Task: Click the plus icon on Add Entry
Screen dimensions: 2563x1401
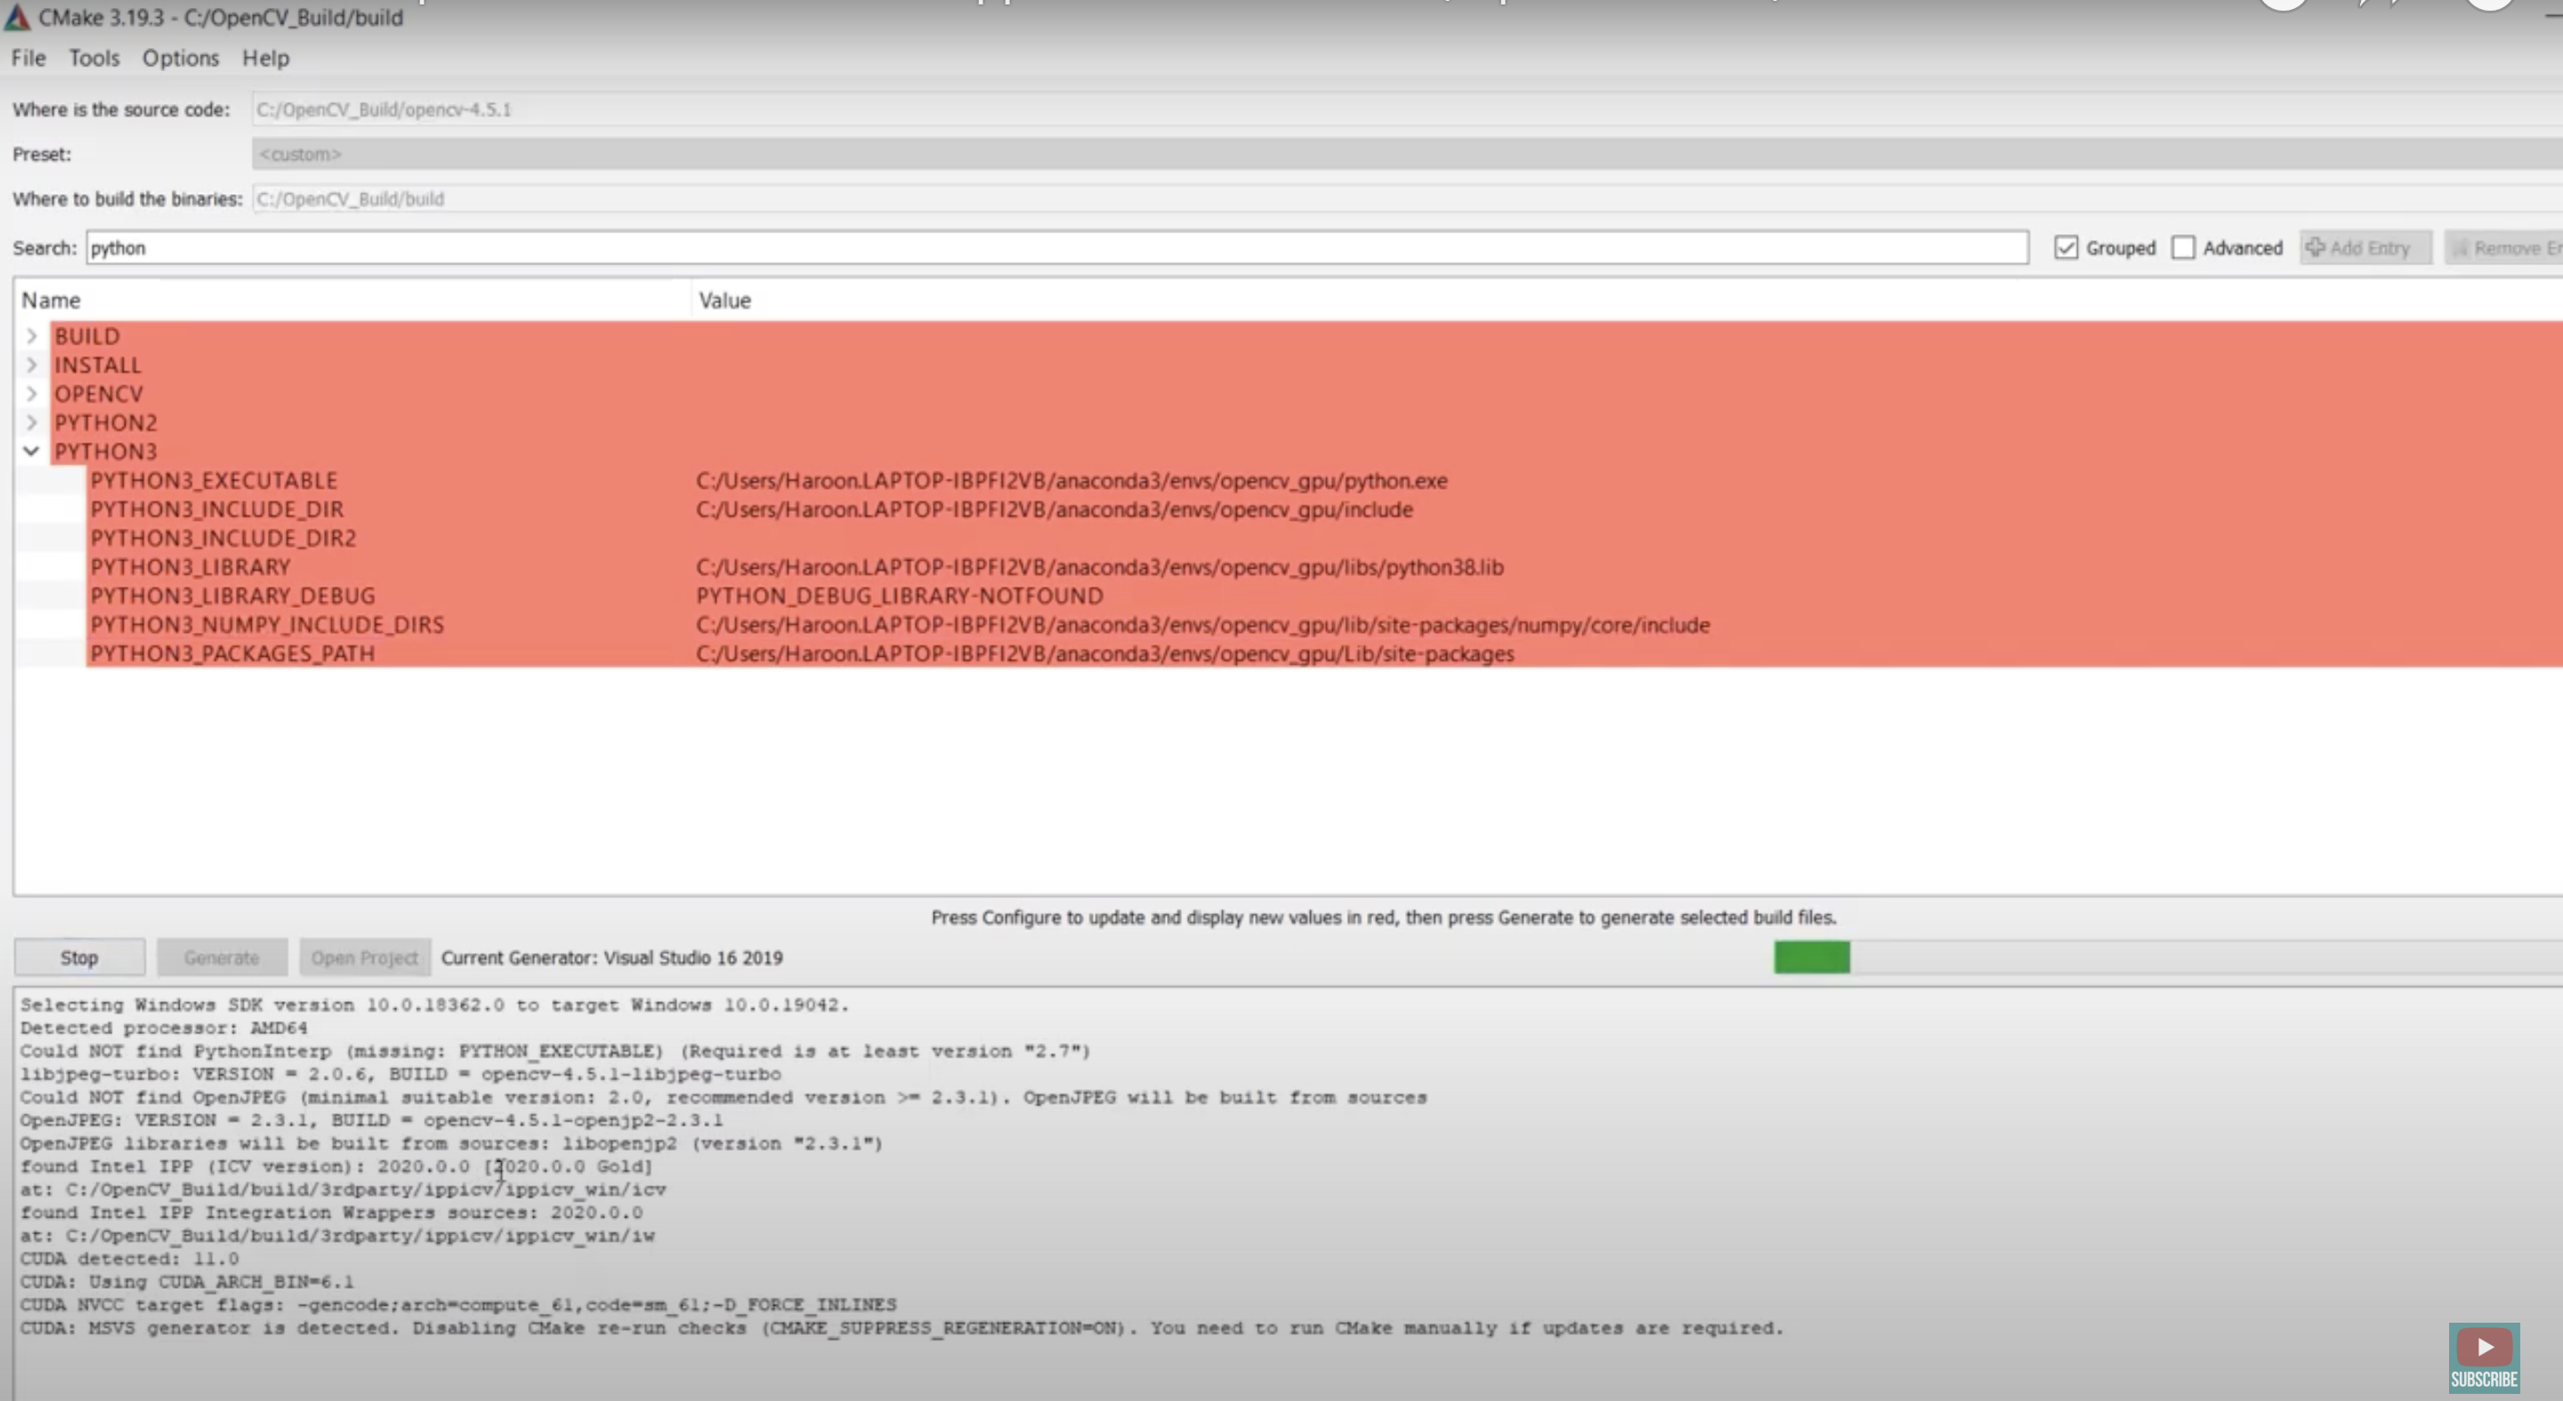Action: point(2316,247)
